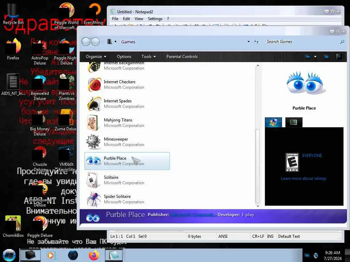Switch to first rating tab in preview pane
350x262 pixels.
click(x=273, y=122)
